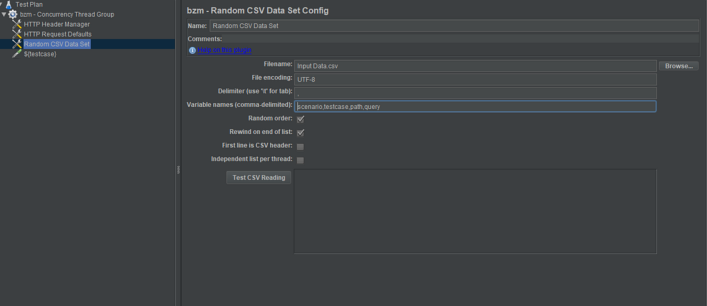
Task: Collapse the Test Plan tree node
Action: pos(2,4)
